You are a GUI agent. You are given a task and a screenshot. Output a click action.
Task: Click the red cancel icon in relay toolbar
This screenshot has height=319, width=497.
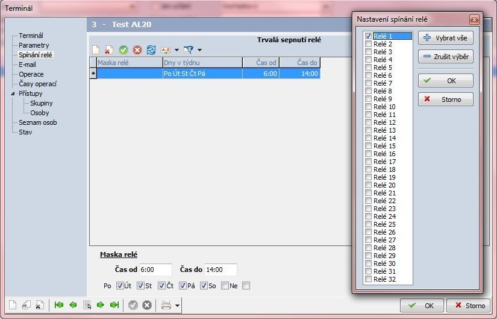(x=137, y=50)
